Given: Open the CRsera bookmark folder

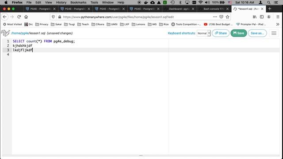Looking at the screenshot, I should click(x=98, y=24).
